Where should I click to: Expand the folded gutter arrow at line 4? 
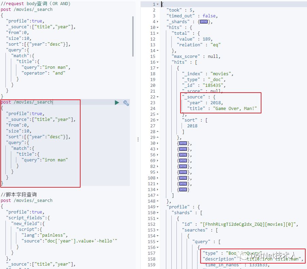pyautogui.click(x=157, y=22)
